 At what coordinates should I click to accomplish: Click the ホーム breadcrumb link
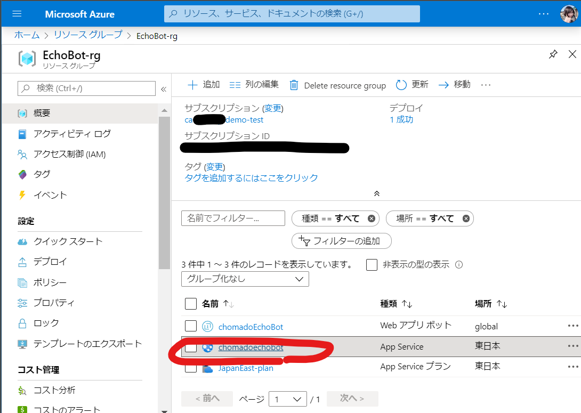click(27, 35)
